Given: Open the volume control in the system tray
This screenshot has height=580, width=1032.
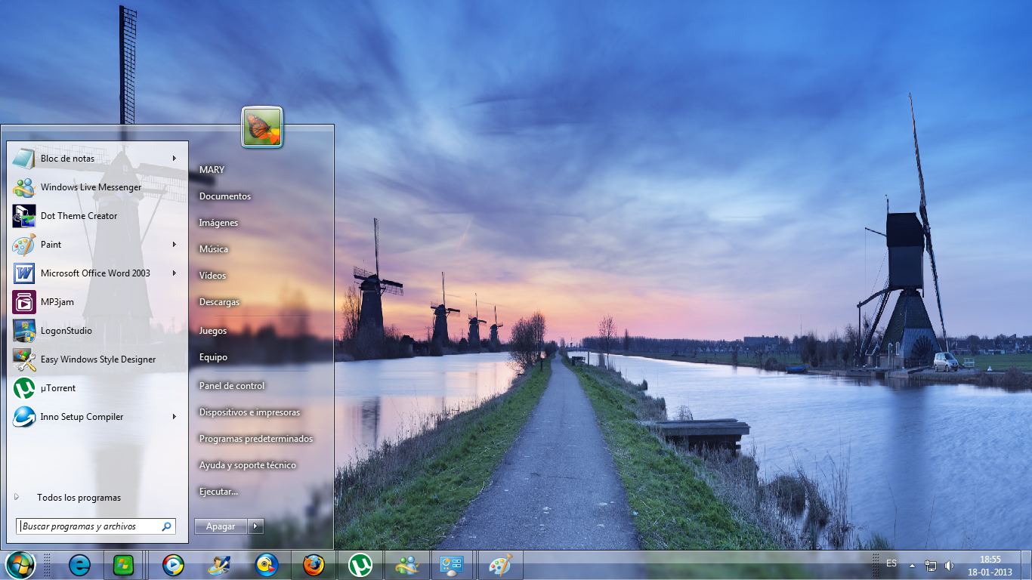Looking at the screenshot, I should 949,564.
